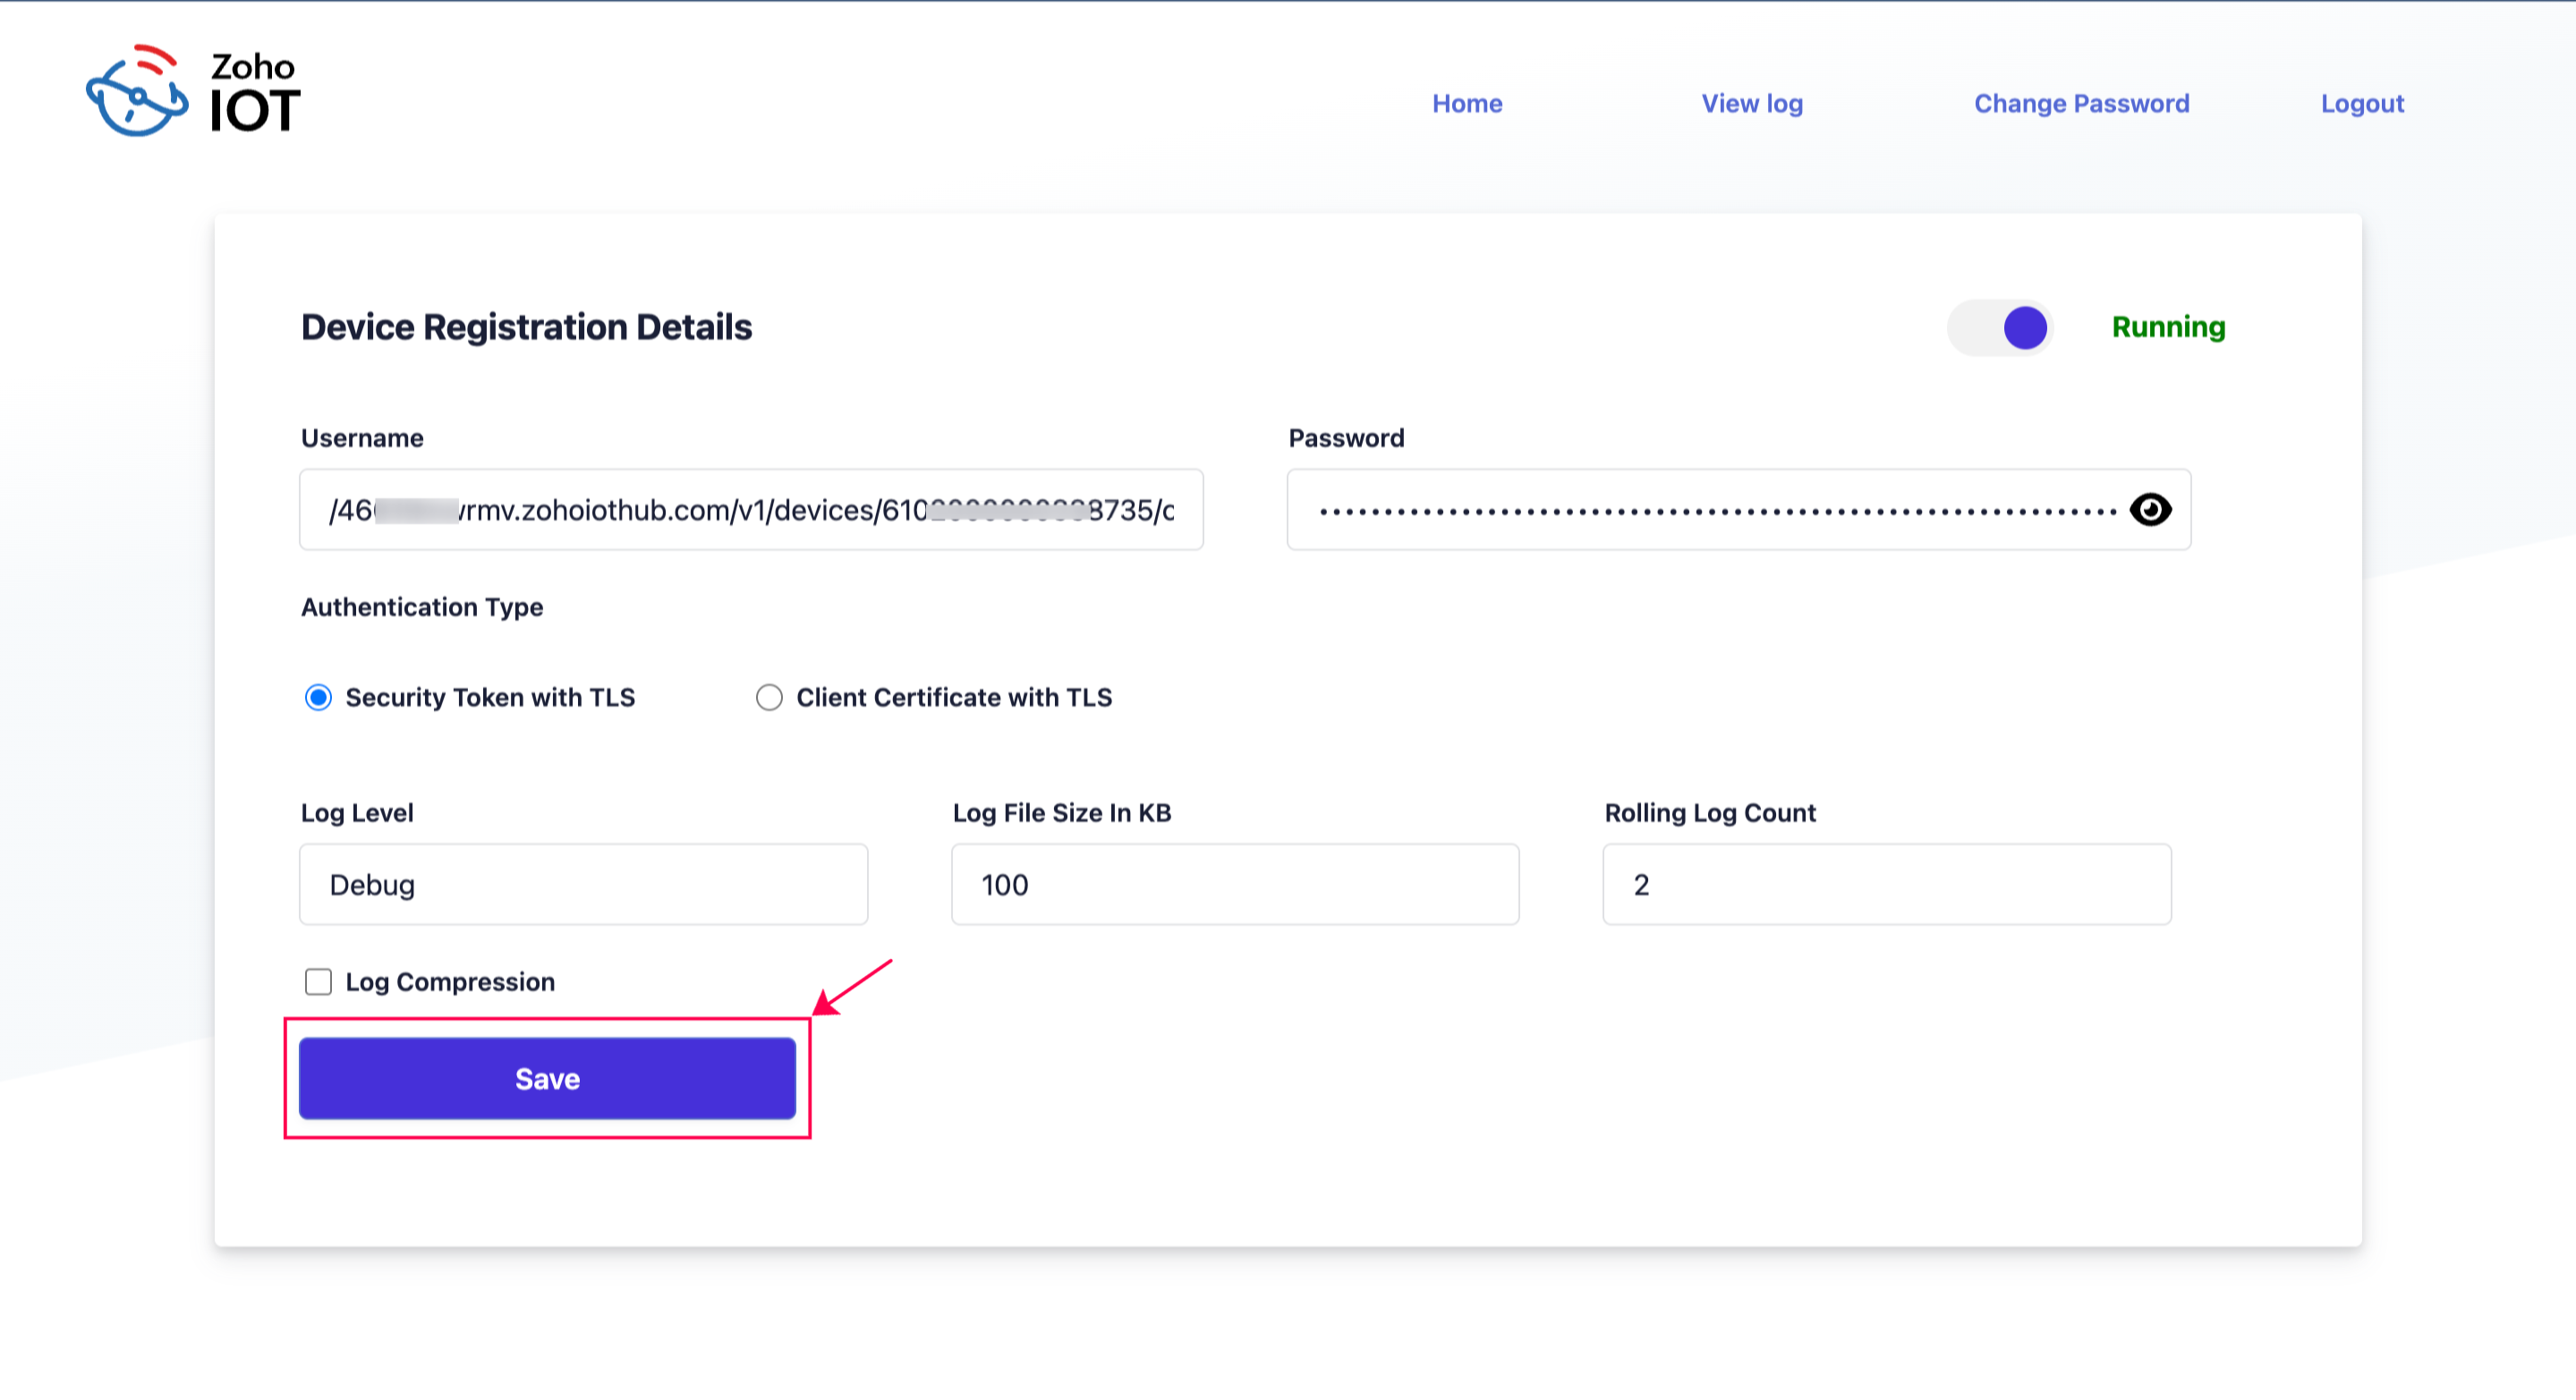Edit the Log File Size In KB field
This screenshot has width=2576, height=1400.
click(x=1235, y=885)
